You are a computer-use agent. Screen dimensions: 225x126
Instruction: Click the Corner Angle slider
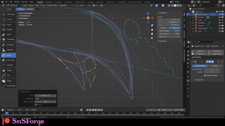point(45,102)
